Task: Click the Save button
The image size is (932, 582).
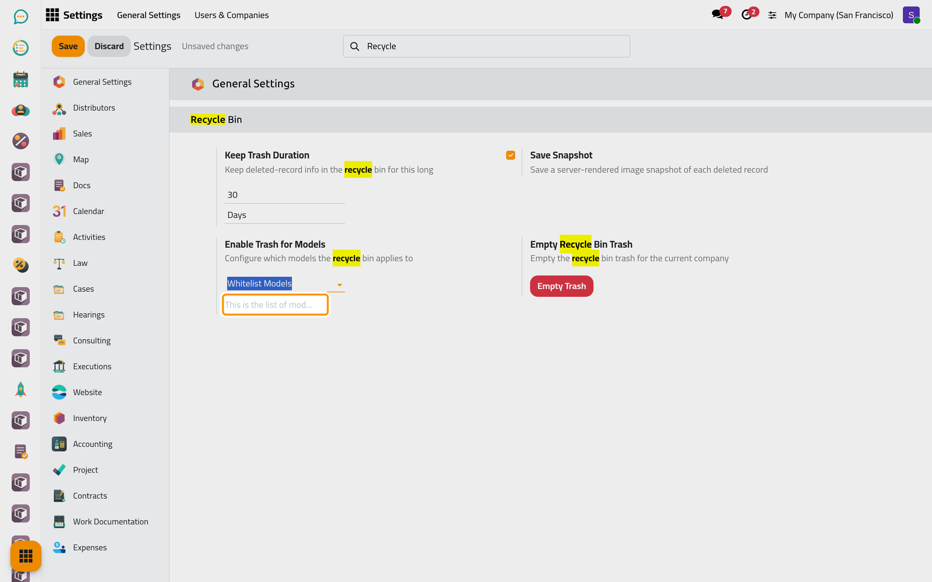Action: [68, 46]
